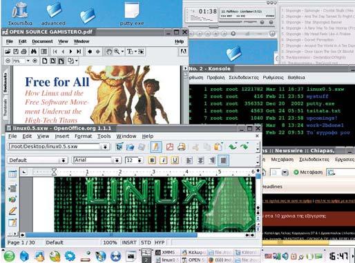Click the Save disk icon in PDF viewer

tap(16, 52)
